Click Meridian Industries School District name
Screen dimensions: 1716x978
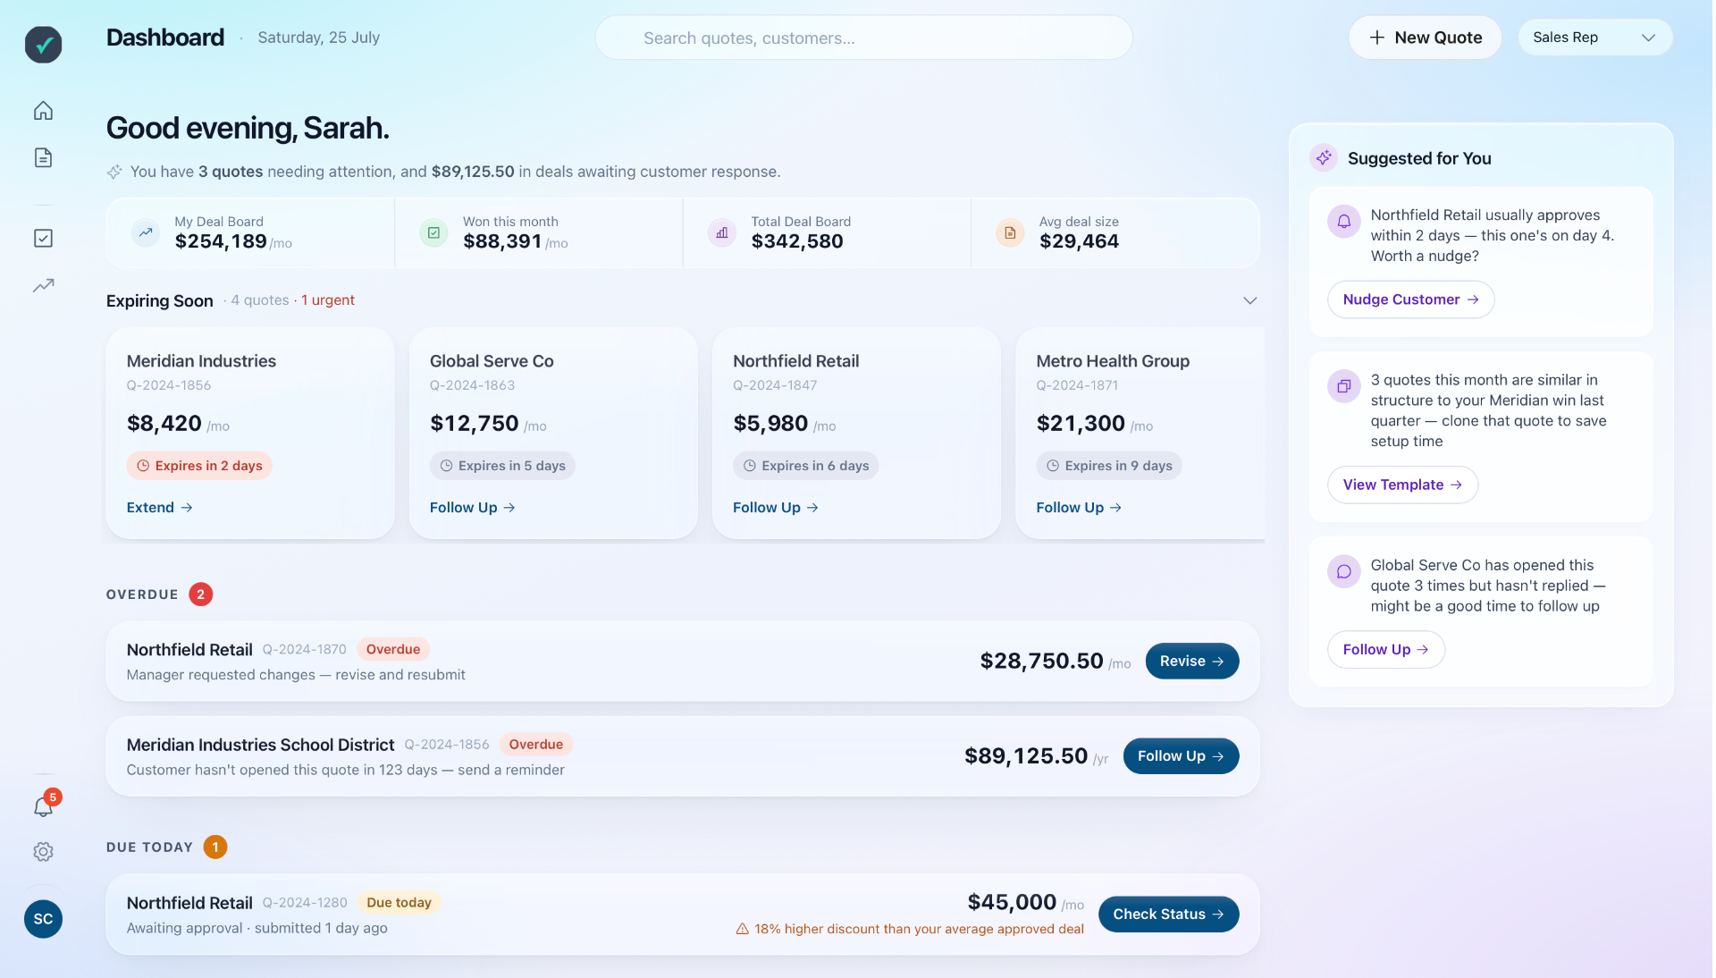point(260,745)
